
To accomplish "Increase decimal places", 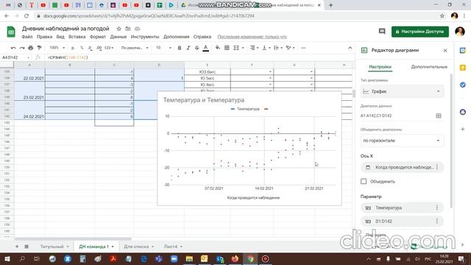I will 99,48.
